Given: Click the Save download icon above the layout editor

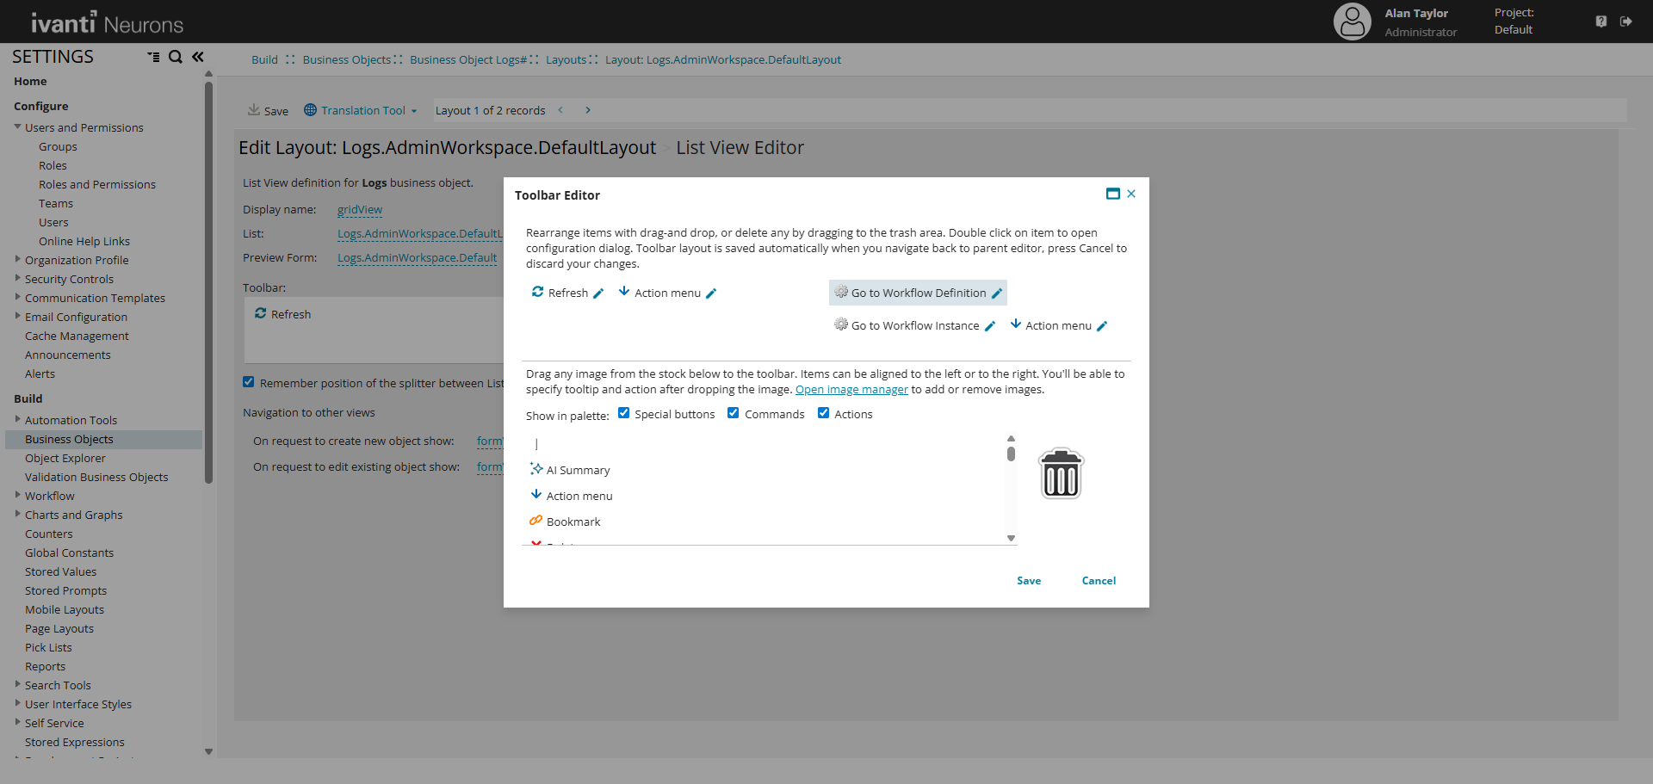Looking at the screenshot, I should [x=254, y=109].
